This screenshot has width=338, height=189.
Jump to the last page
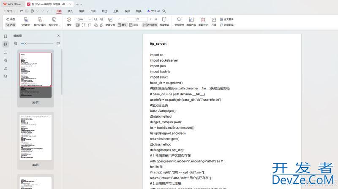point(156,19)
